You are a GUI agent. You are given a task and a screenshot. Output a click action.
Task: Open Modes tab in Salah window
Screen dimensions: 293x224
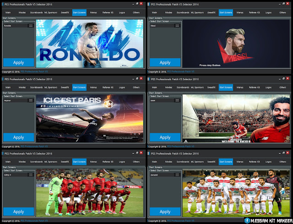point(168,87)
